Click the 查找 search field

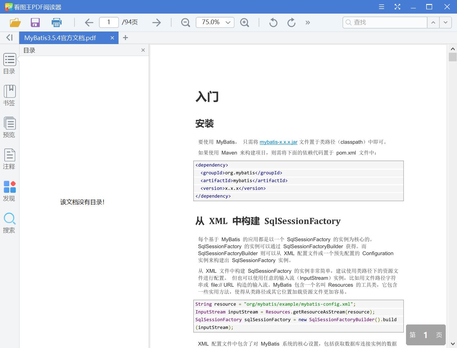385,22
